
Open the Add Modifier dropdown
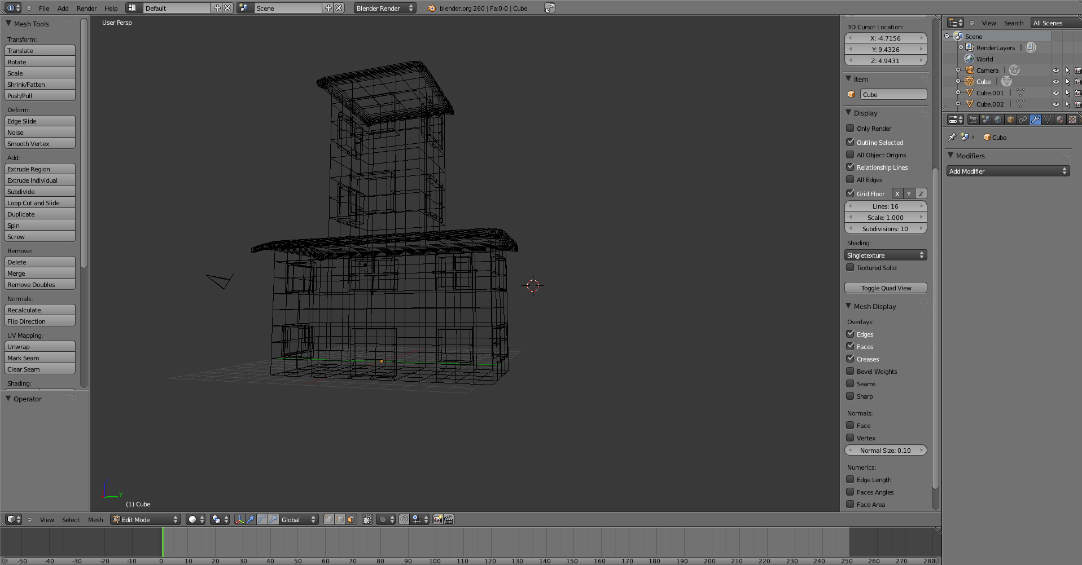[1008, 171]
